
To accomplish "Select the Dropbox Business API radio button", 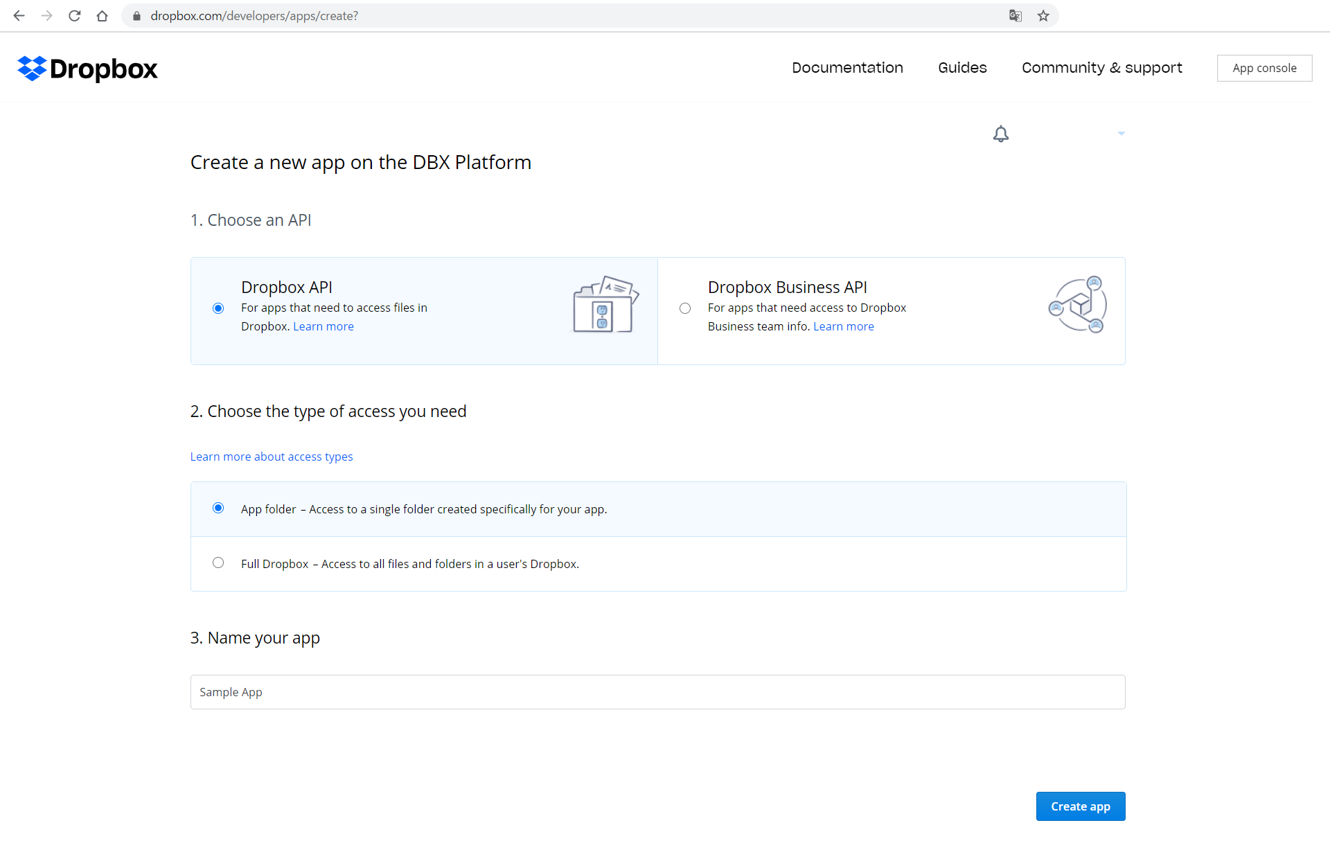I will (x=684, y=308).
